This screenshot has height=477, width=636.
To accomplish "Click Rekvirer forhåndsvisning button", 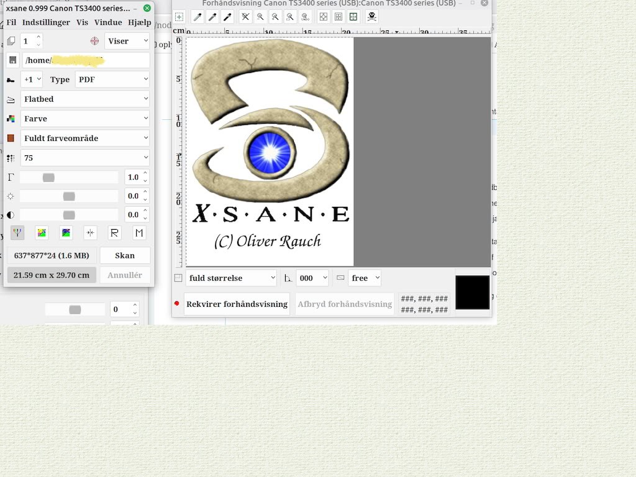I will (235, 304).
